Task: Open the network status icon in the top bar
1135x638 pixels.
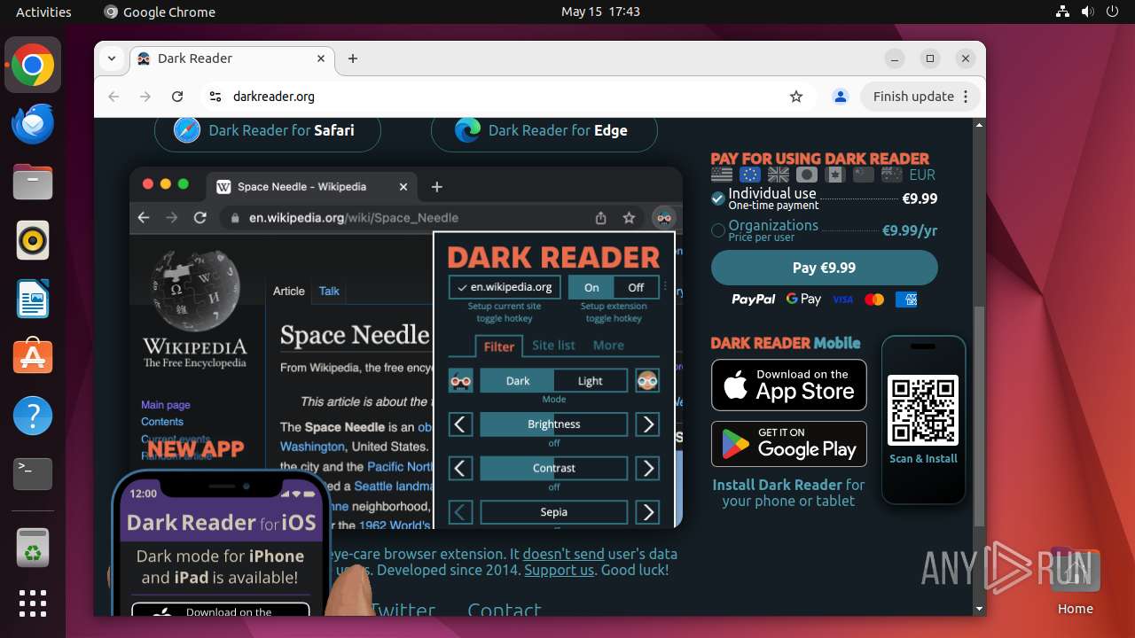Action: pyautogui.click(x=1063, y=12)
